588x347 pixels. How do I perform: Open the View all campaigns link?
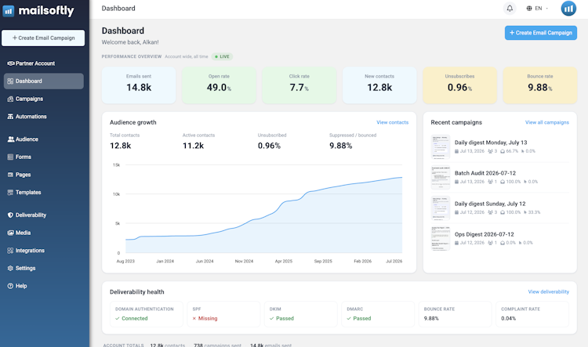[x=546, y=122]
